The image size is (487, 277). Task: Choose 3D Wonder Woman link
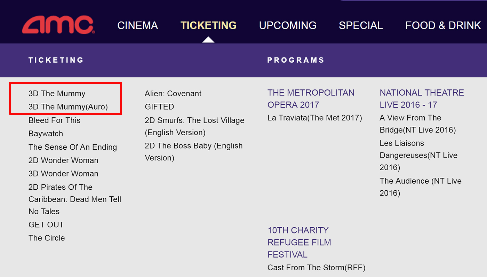tap(63, 174)
